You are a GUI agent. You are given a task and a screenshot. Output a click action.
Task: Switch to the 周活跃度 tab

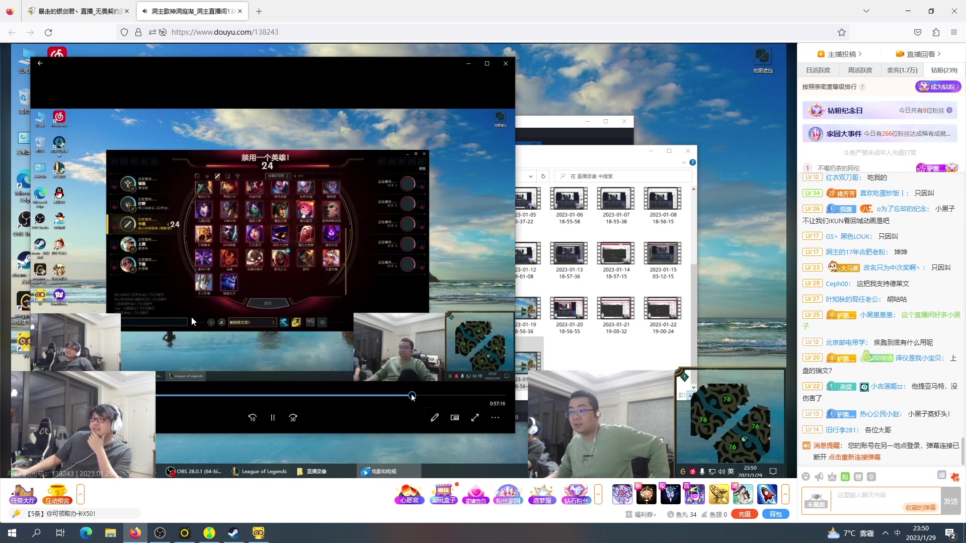point(860,70)
